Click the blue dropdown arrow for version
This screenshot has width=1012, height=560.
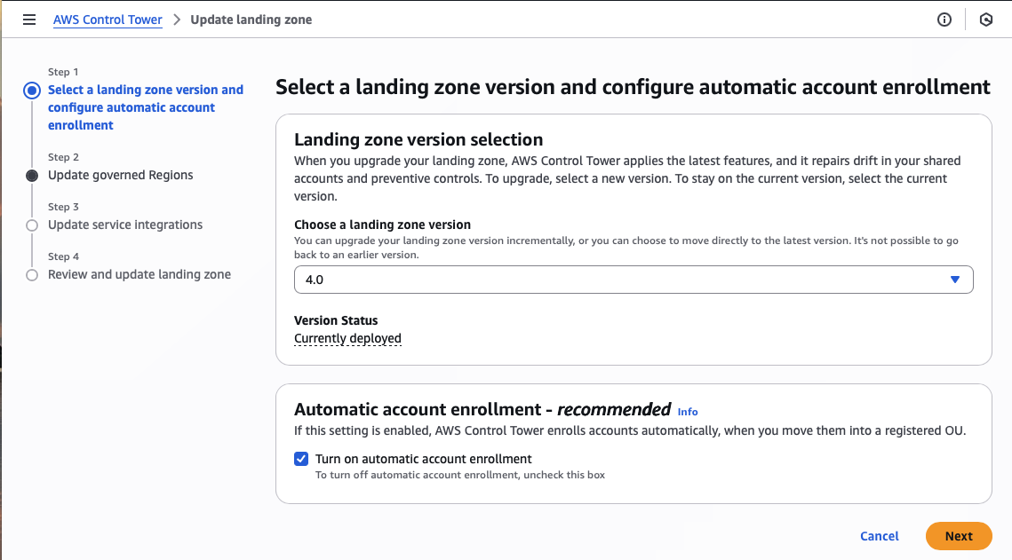(955, 280)
